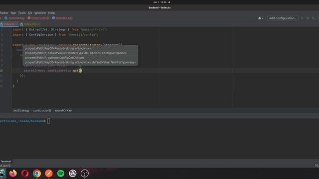
Task: Click JwtStrategy in the bottom breadcrumb
Action: tap(21, 110)
